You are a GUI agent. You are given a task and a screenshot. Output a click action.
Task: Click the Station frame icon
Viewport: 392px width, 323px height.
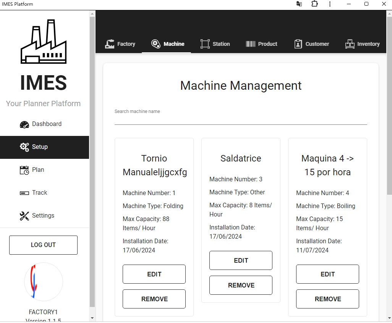coord(205,44)
